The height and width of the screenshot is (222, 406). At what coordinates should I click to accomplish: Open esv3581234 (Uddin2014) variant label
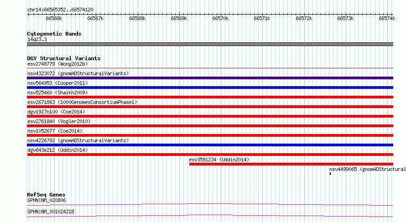[219, 160]
